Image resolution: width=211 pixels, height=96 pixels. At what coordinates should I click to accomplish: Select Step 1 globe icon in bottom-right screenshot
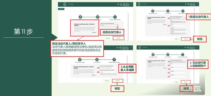[x=153, y=55]
